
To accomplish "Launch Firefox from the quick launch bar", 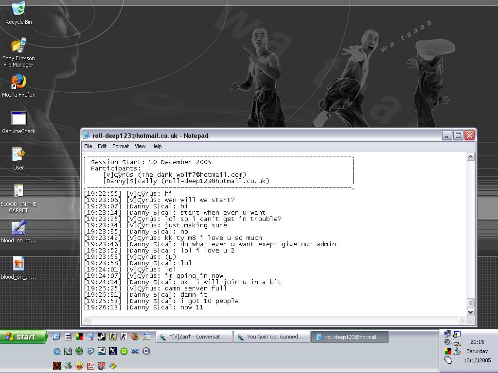I will pos(135,336).
